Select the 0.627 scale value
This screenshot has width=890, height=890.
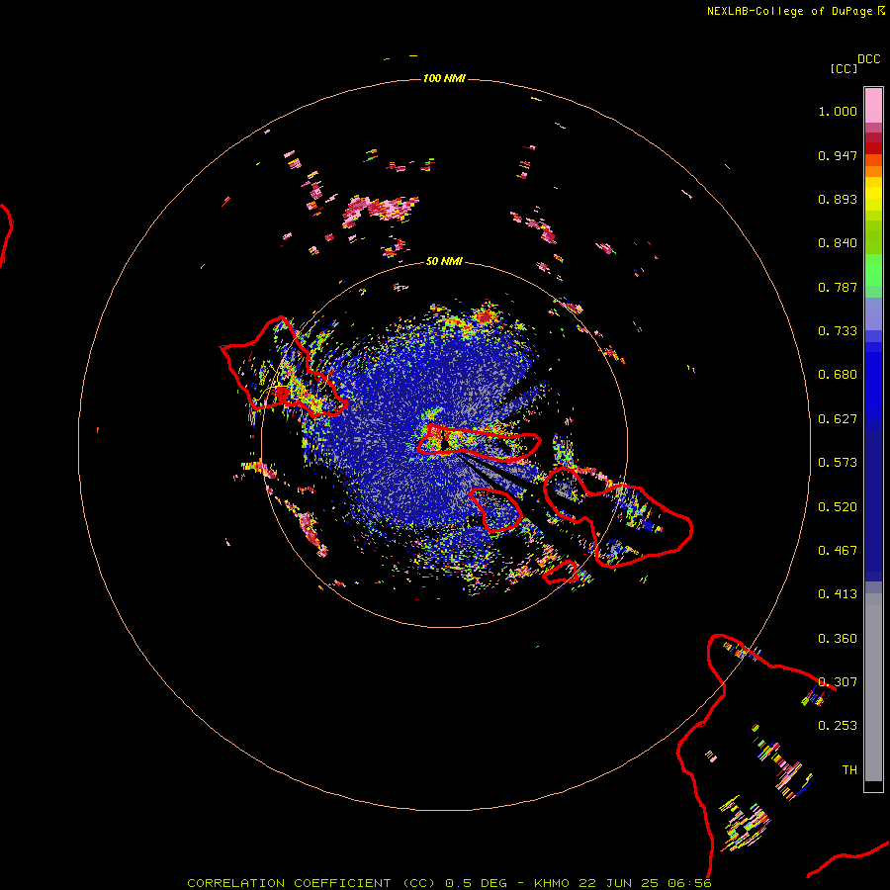838,419
